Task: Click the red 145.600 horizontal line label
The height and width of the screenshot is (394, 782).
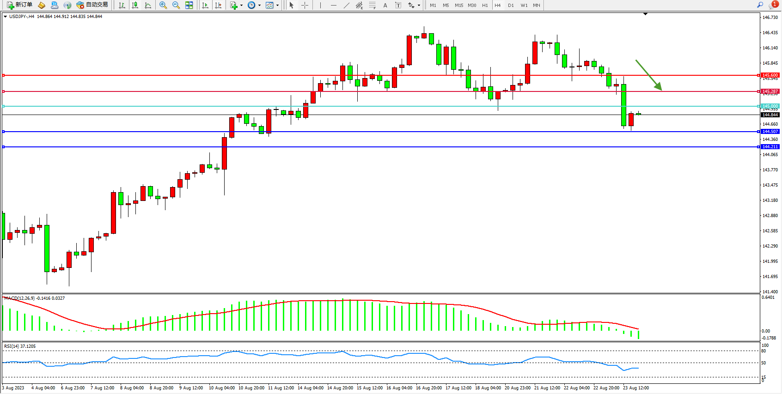Action: (770, 75)
